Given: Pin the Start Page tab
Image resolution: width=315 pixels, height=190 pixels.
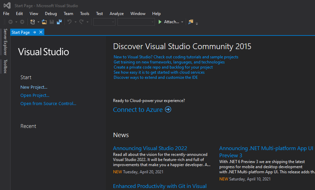Looking at the screenshot, I should pos(34,32).
